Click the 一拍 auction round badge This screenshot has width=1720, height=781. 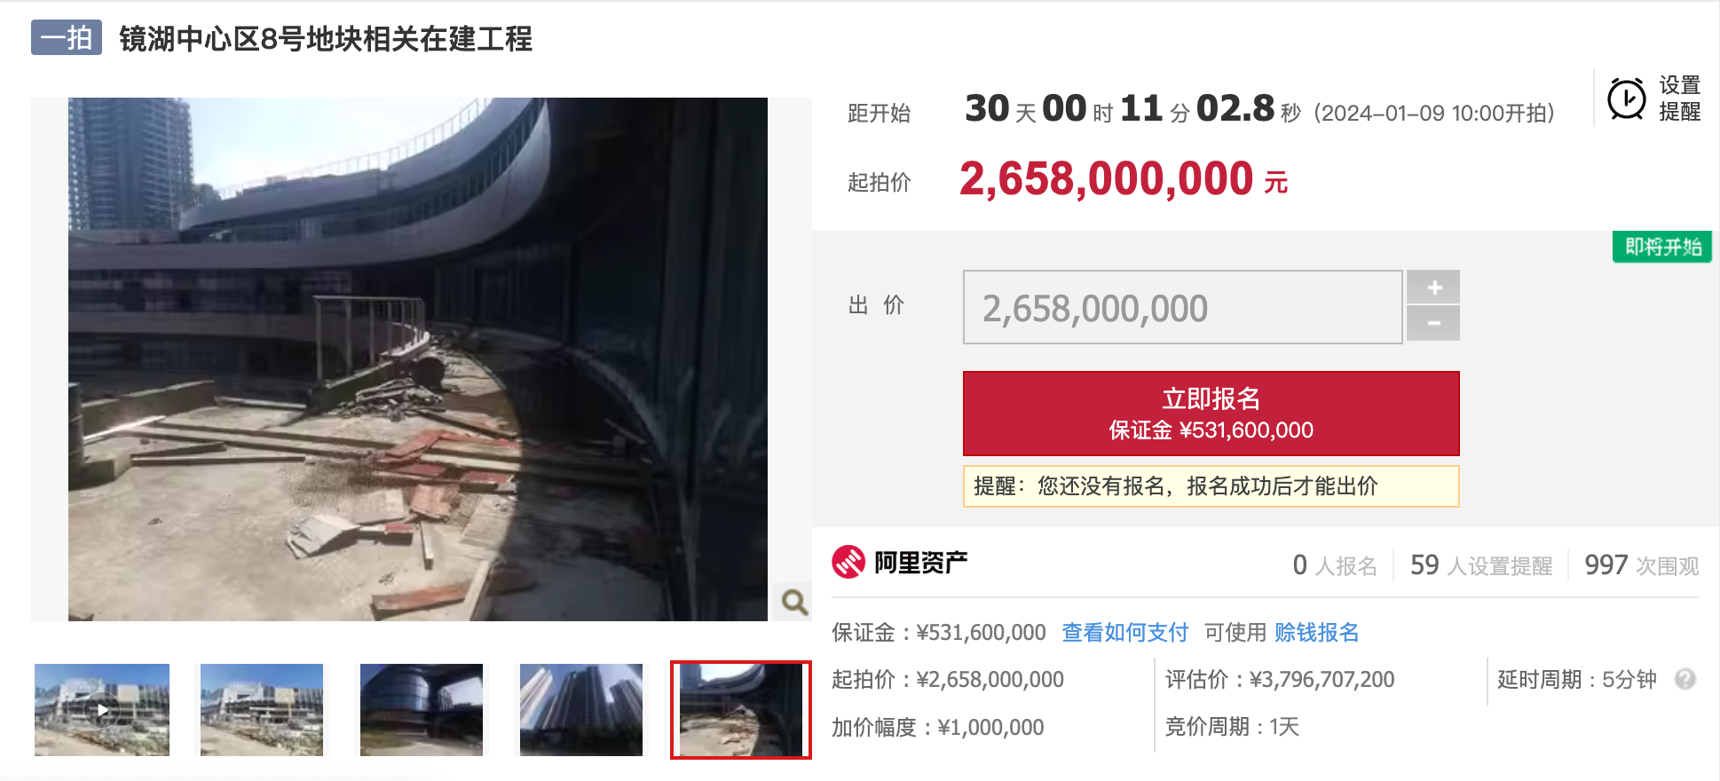(67, 37)
